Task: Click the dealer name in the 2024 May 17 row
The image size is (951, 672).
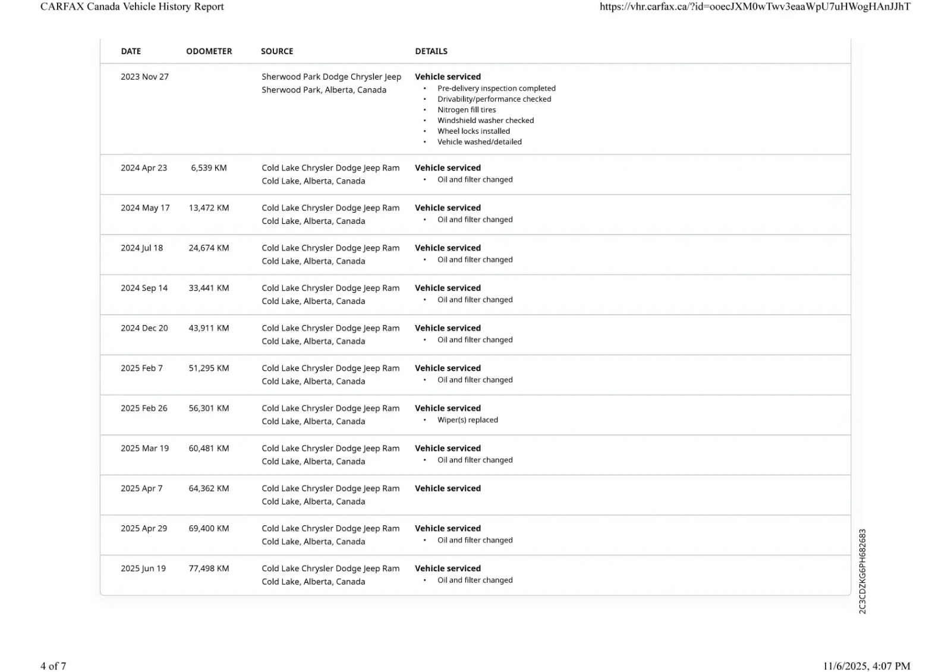Action: 330,208
